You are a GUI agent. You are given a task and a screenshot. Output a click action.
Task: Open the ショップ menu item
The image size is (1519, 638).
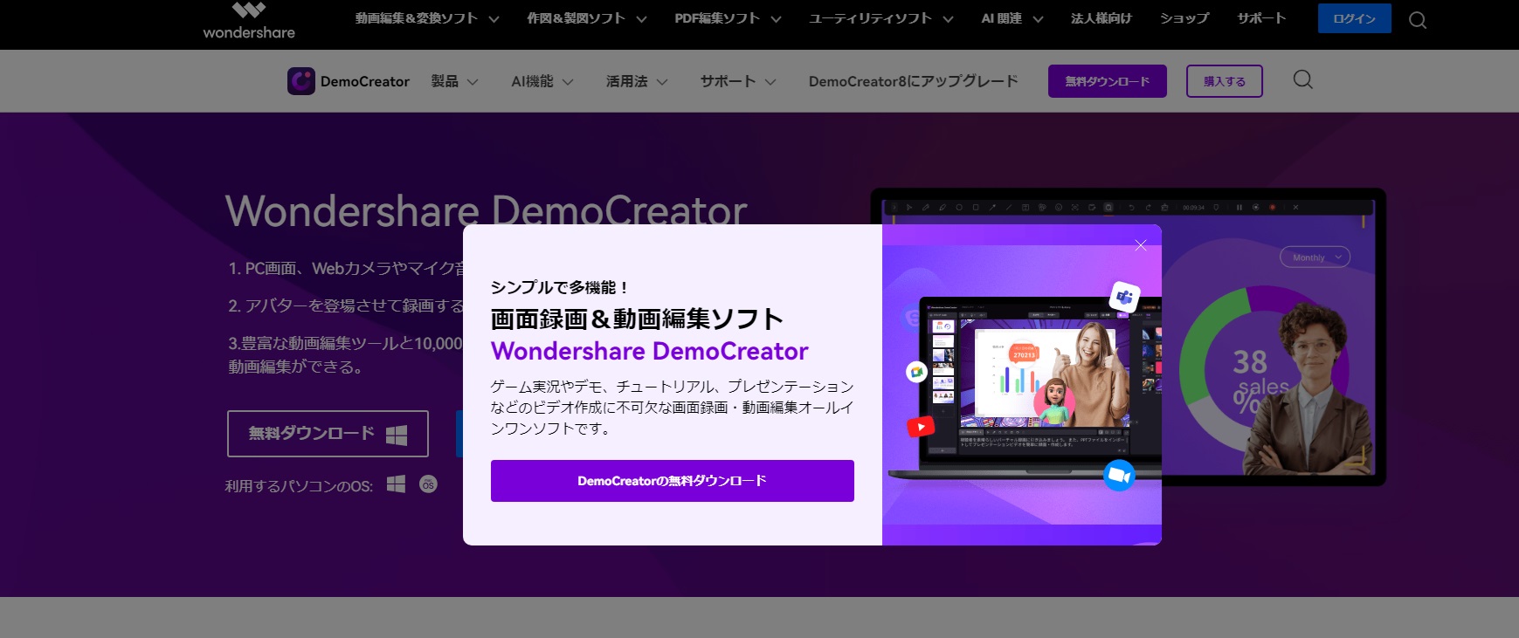[x=1184, y=18]
